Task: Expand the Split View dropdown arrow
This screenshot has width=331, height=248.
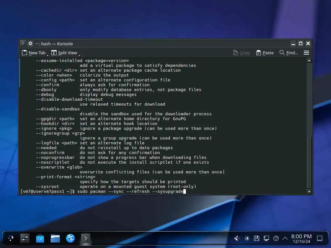Action: pyautogui.click(x=80, y=55)
